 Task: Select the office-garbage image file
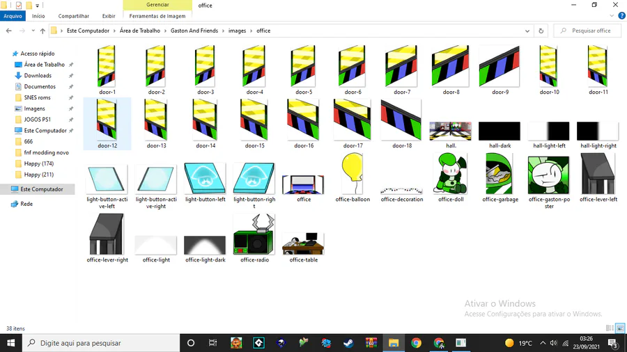coord(500,177)
